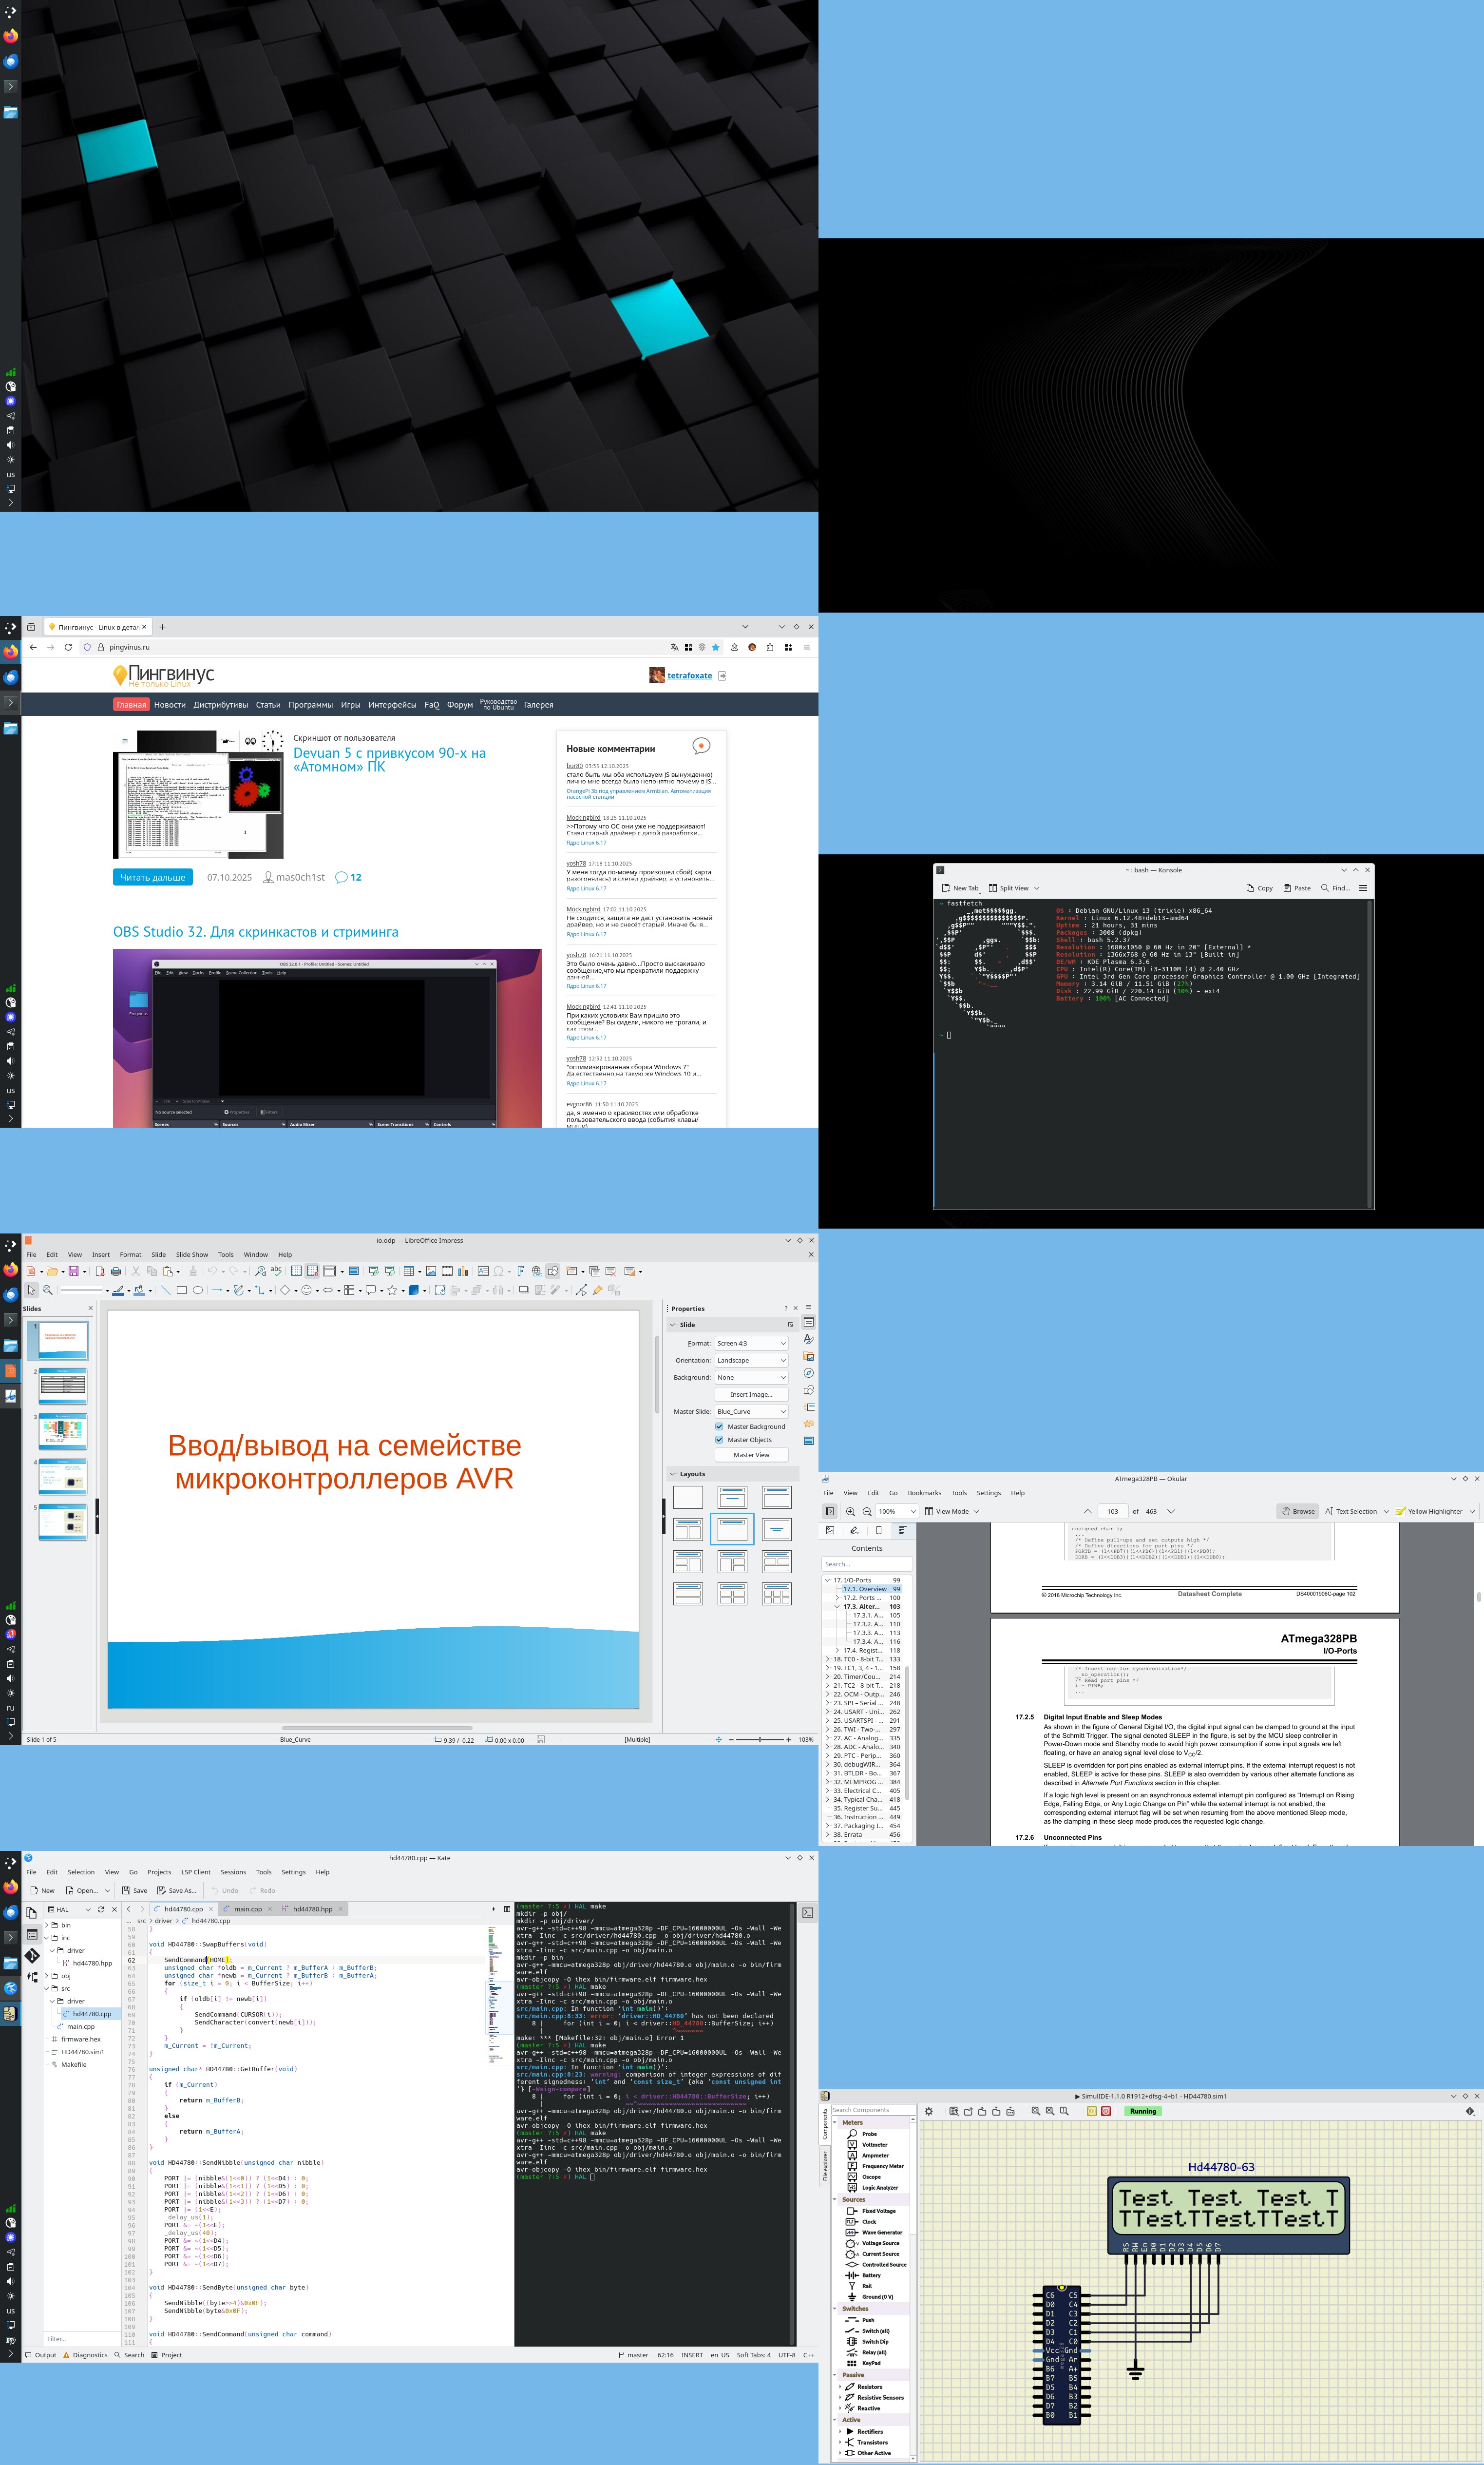The width and height of the screenshot is (1484, 2465).
Task: Click the blue Читать дальше button
Action: point(152,877)
